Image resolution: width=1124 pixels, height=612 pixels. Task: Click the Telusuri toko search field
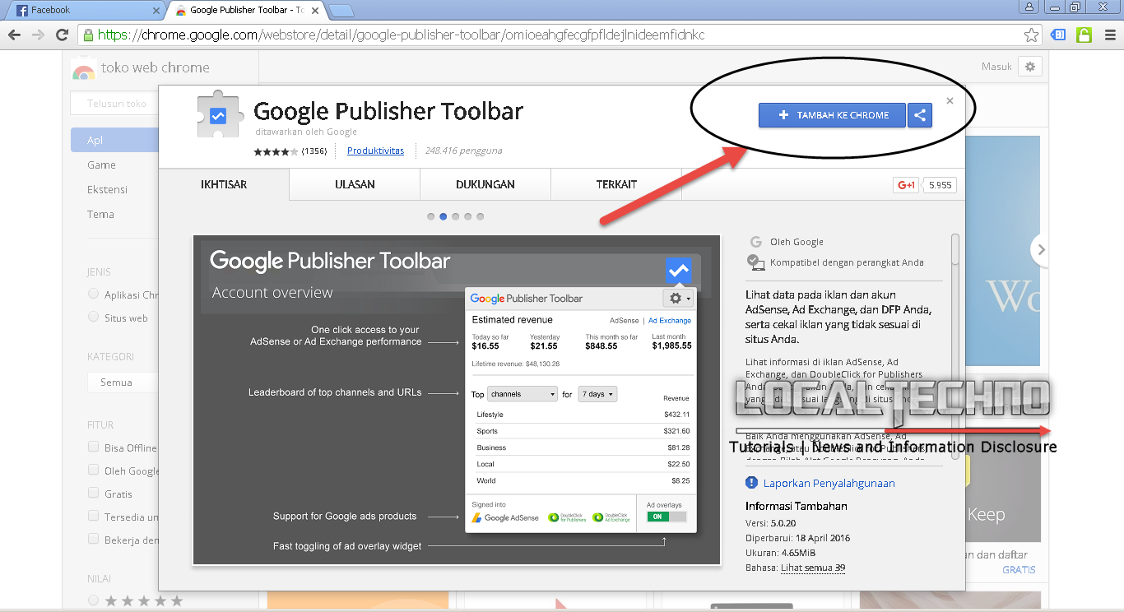115,104
